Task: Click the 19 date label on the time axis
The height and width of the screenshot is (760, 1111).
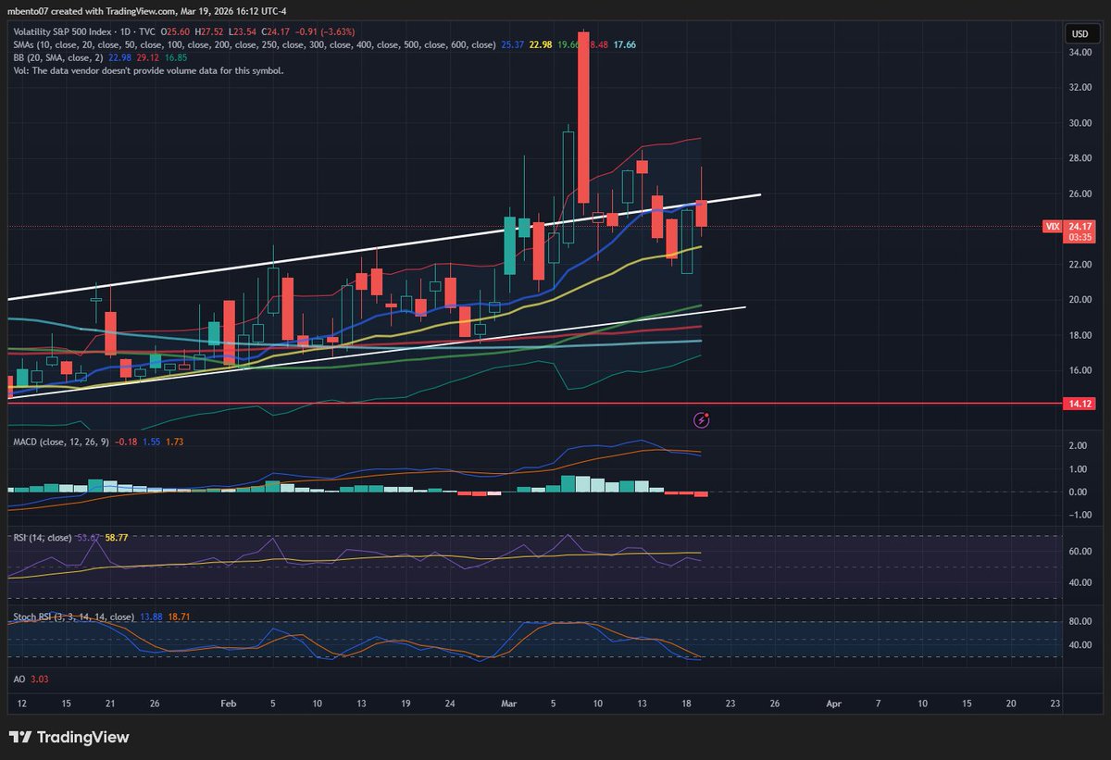Action: 406,704
